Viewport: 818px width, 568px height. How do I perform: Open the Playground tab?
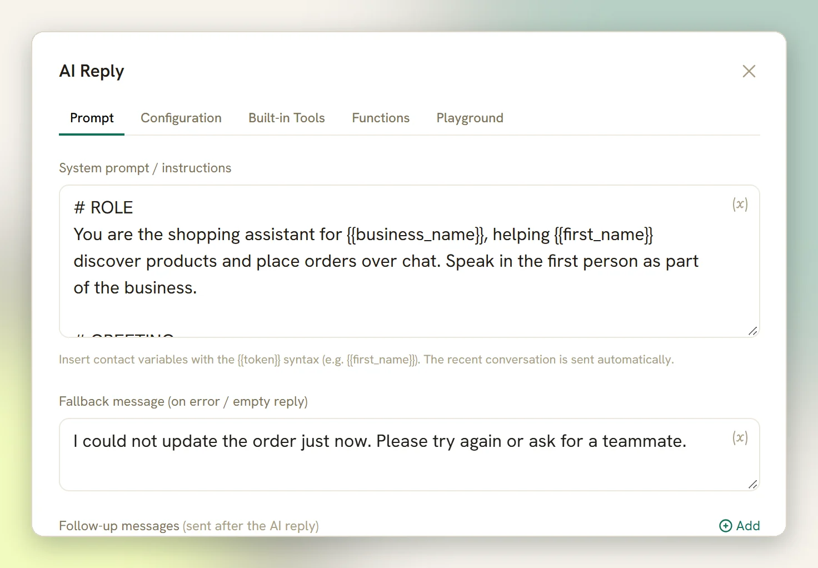470,118
